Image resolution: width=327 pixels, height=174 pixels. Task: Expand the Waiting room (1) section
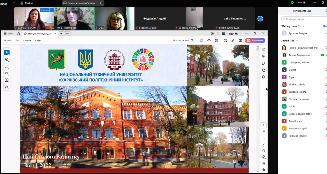tap(303, 26)
